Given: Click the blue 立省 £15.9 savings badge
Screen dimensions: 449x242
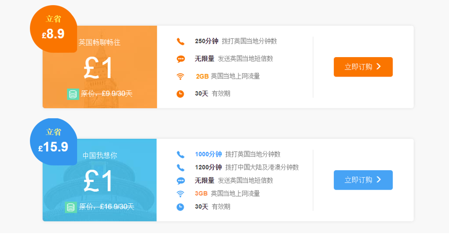Looking at the screenshot, I should [x=53, y=142].
